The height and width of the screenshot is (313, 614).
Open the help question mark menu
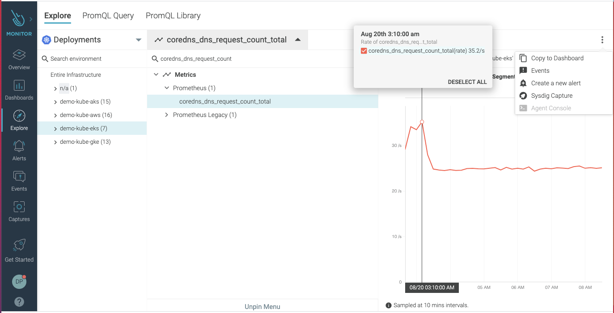click(x=19, y=302)
